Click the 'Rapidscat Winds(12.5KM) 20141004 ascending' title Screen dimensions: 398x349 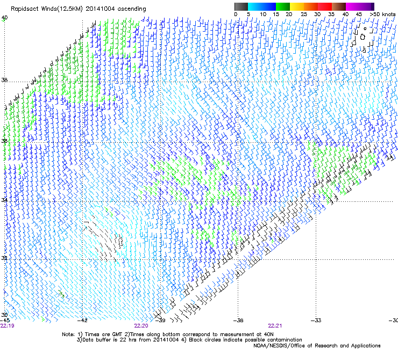point(79,9)
